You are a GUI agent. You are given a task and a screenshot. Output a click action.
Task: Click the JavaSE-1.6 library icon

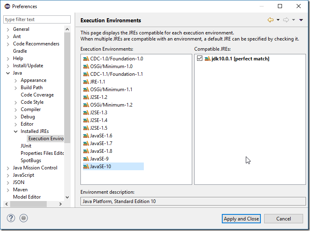pos(86,136)
